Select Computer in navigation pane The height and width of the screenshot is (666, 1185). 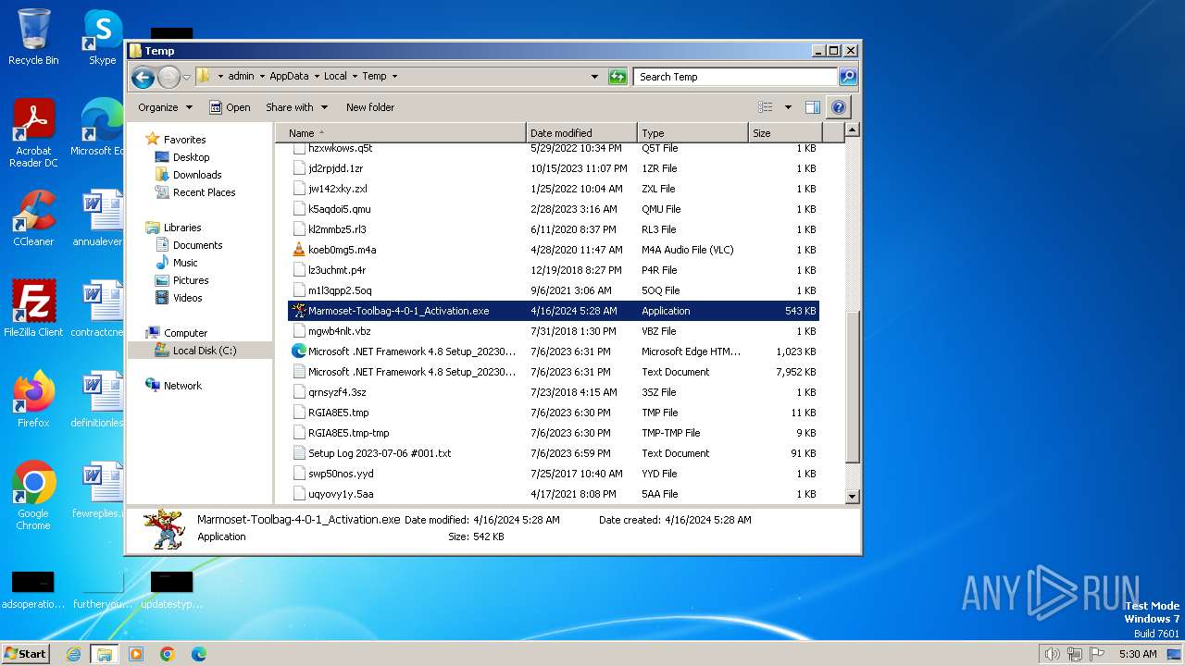click(x=185, y=333)
